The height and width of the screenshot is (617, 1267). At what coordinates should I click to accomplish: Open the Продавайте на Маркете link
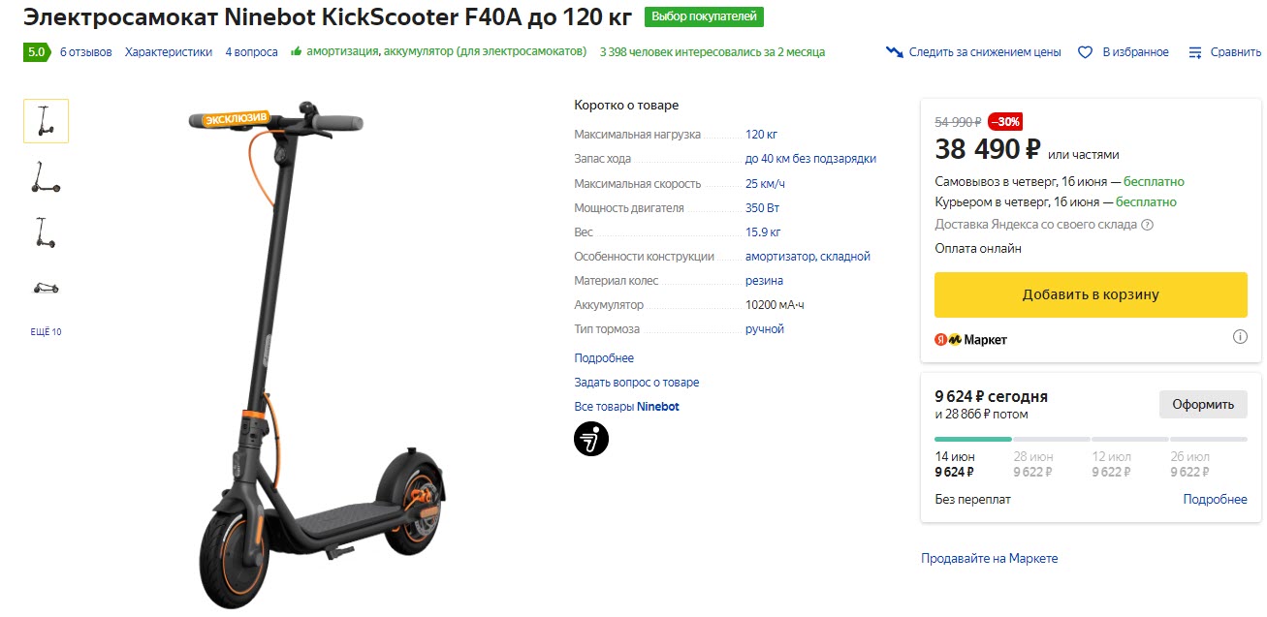pos(989,558)
